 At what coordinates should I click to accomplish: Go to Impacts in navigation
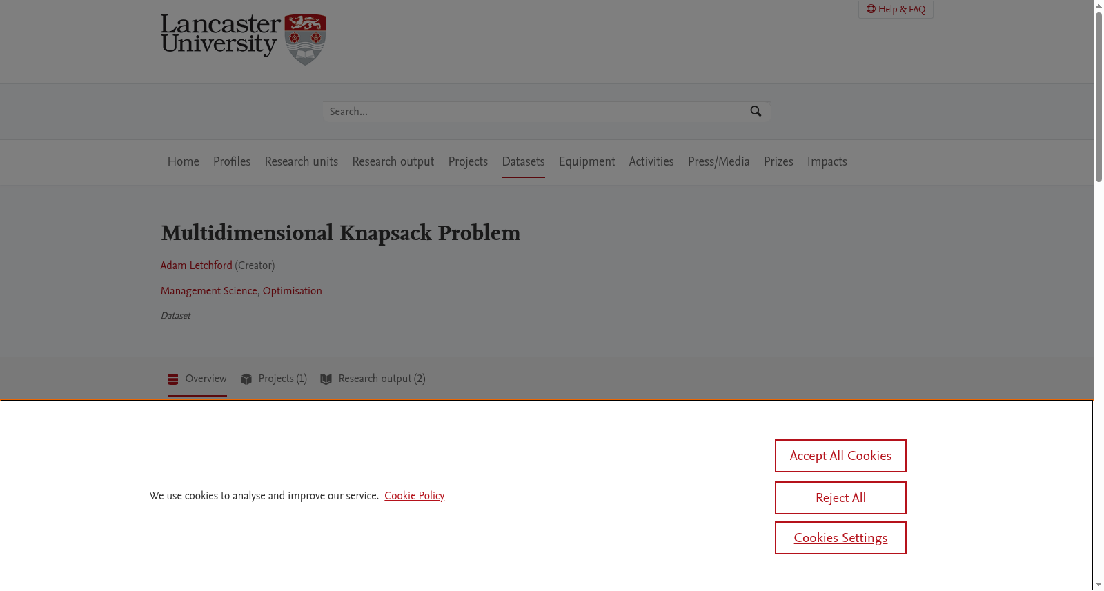827,161
